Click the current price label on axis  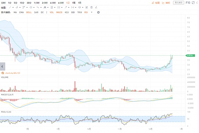click(190, 55)
